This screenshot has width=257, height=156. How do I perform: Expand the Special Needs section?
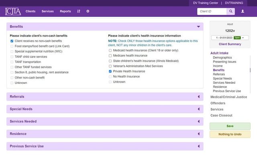tap(105, 109)
